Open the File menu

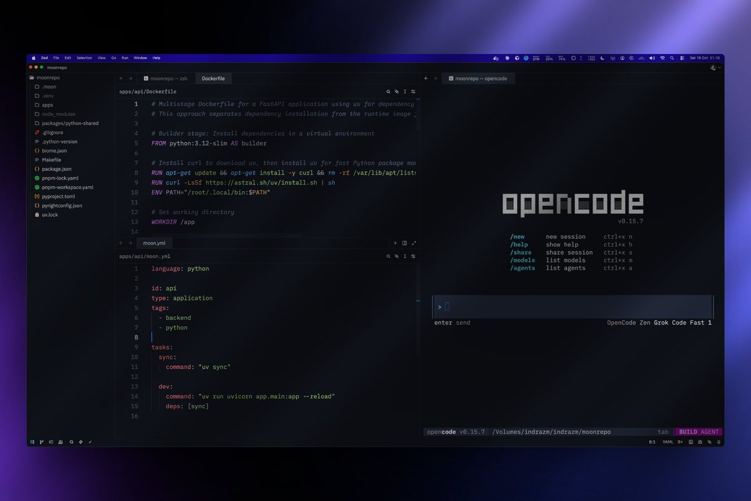(56, 58)
